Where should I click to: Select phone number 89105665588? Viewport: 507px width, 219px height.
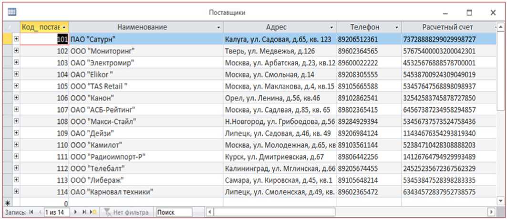click(x=369, y=86)
